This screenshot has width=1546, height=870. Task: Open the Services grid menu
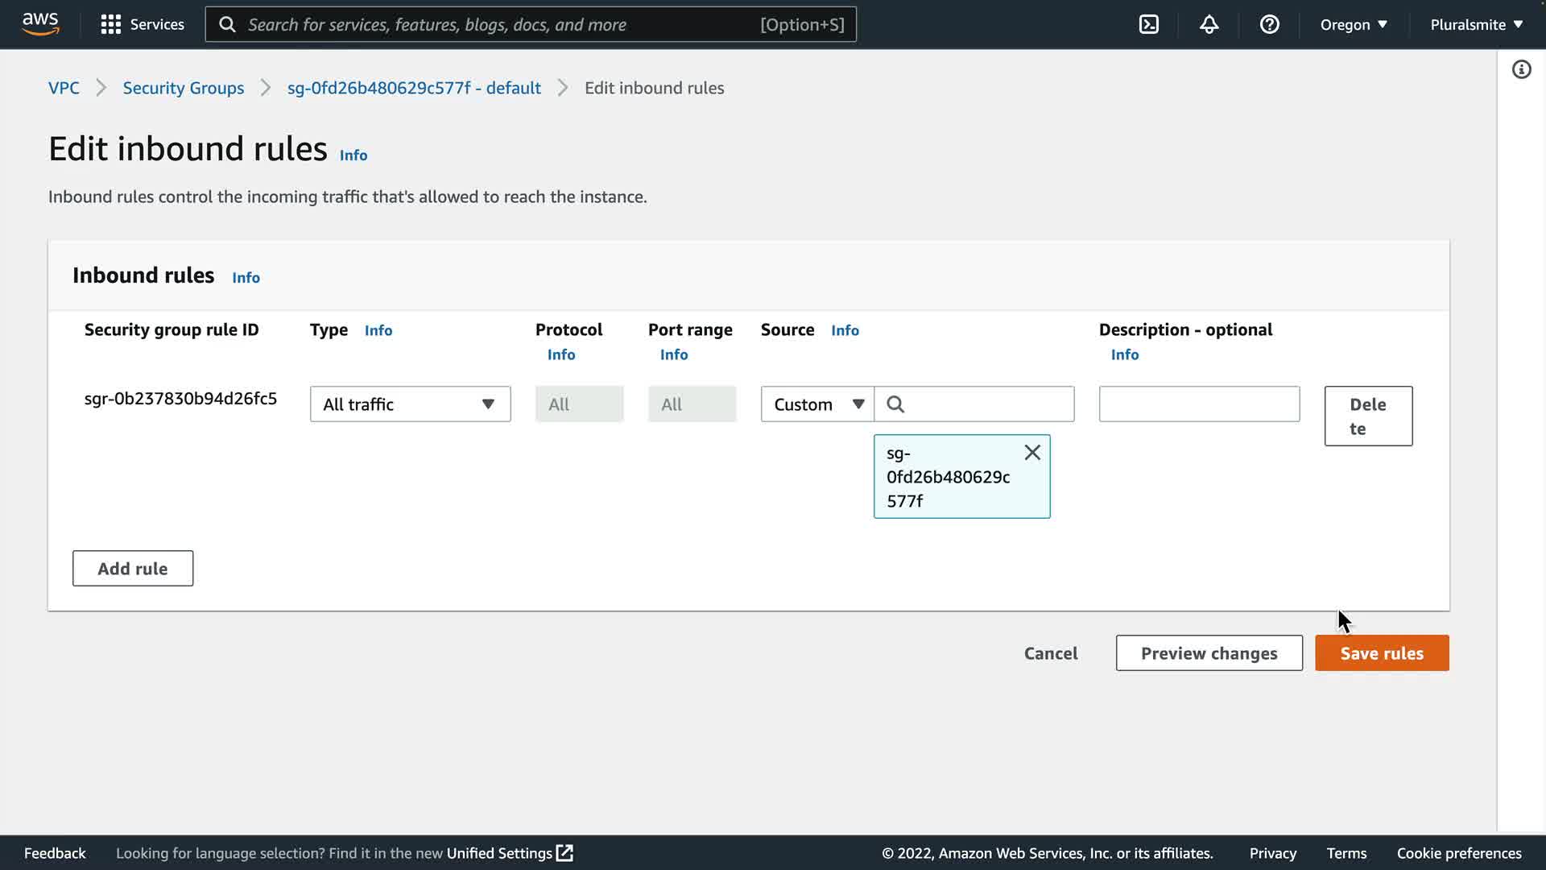(x=142, y=24)
